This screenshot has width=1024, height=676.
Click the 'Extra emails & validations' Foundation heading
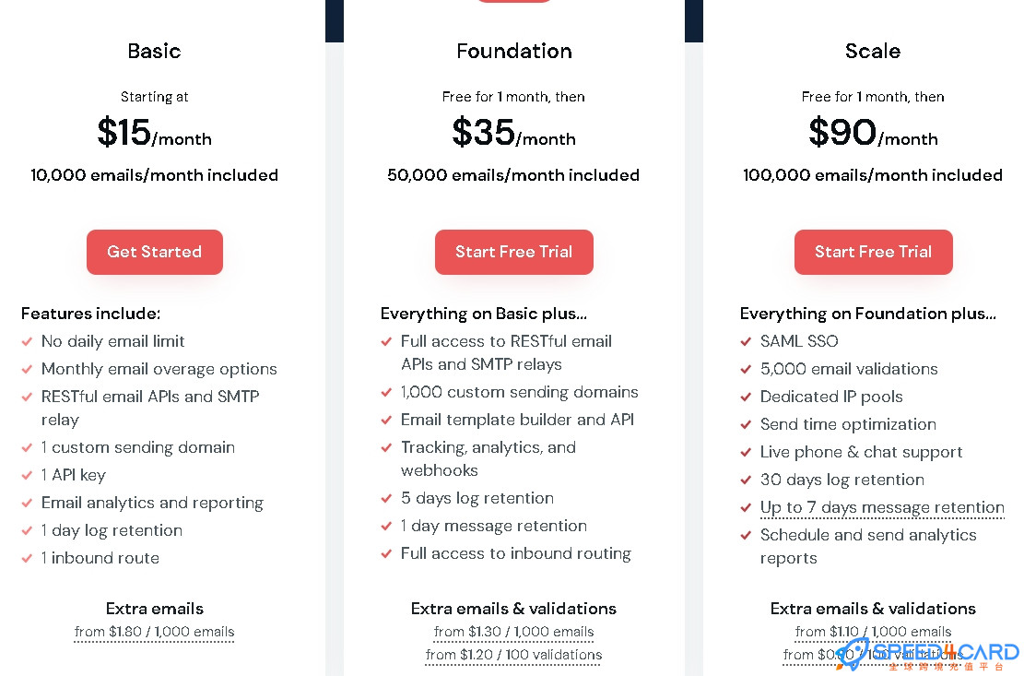[514, 609]
